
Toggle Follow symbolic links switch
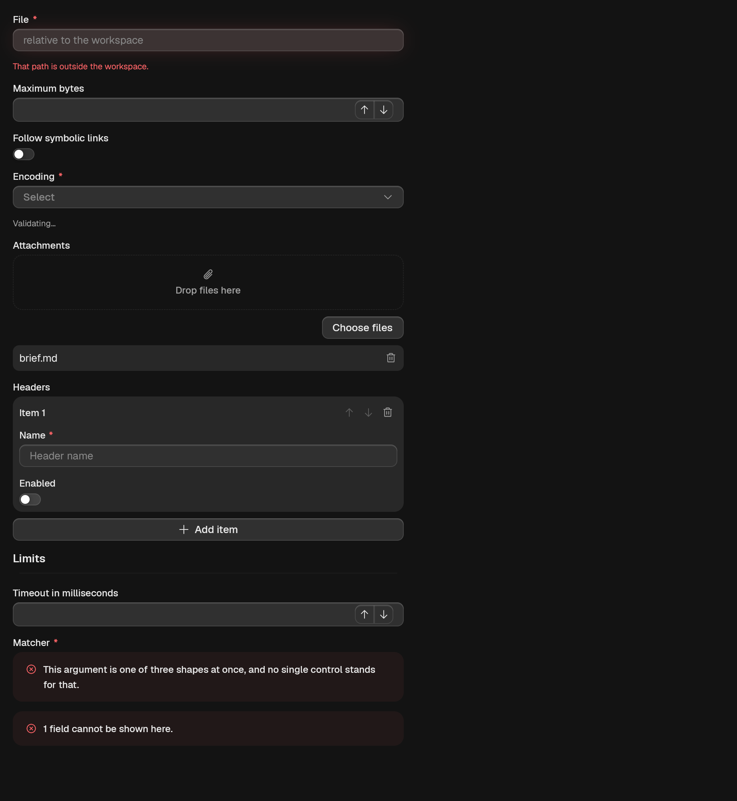pos(24,154)
